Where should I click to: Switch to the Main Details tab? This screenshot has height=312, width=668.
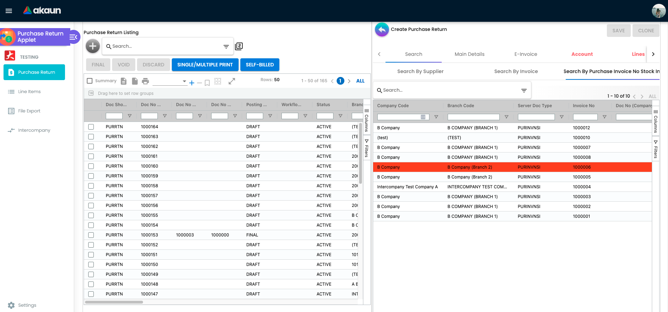click(469, 54)
